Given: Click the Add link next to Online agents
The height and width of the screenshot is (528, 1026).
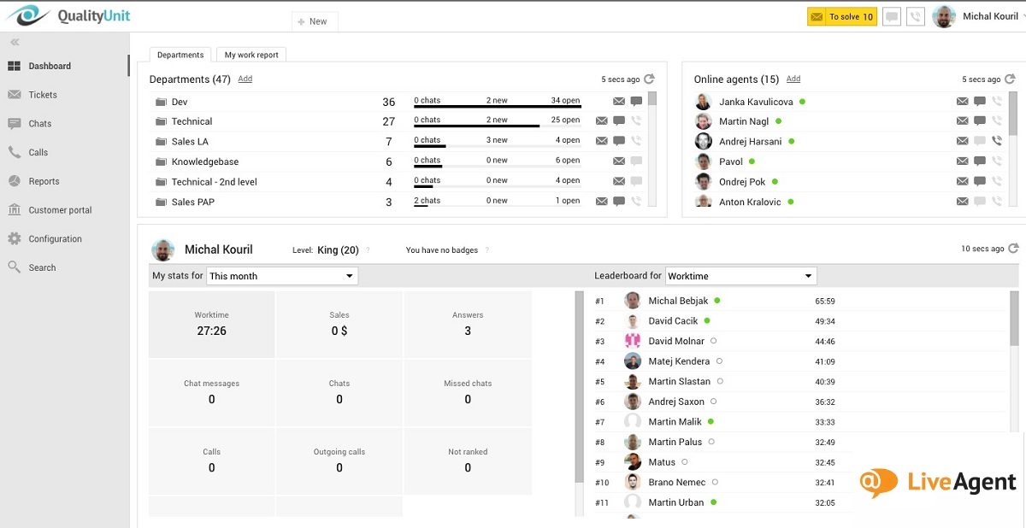Looking at the screenshot, I should click(x=793, y=79).
